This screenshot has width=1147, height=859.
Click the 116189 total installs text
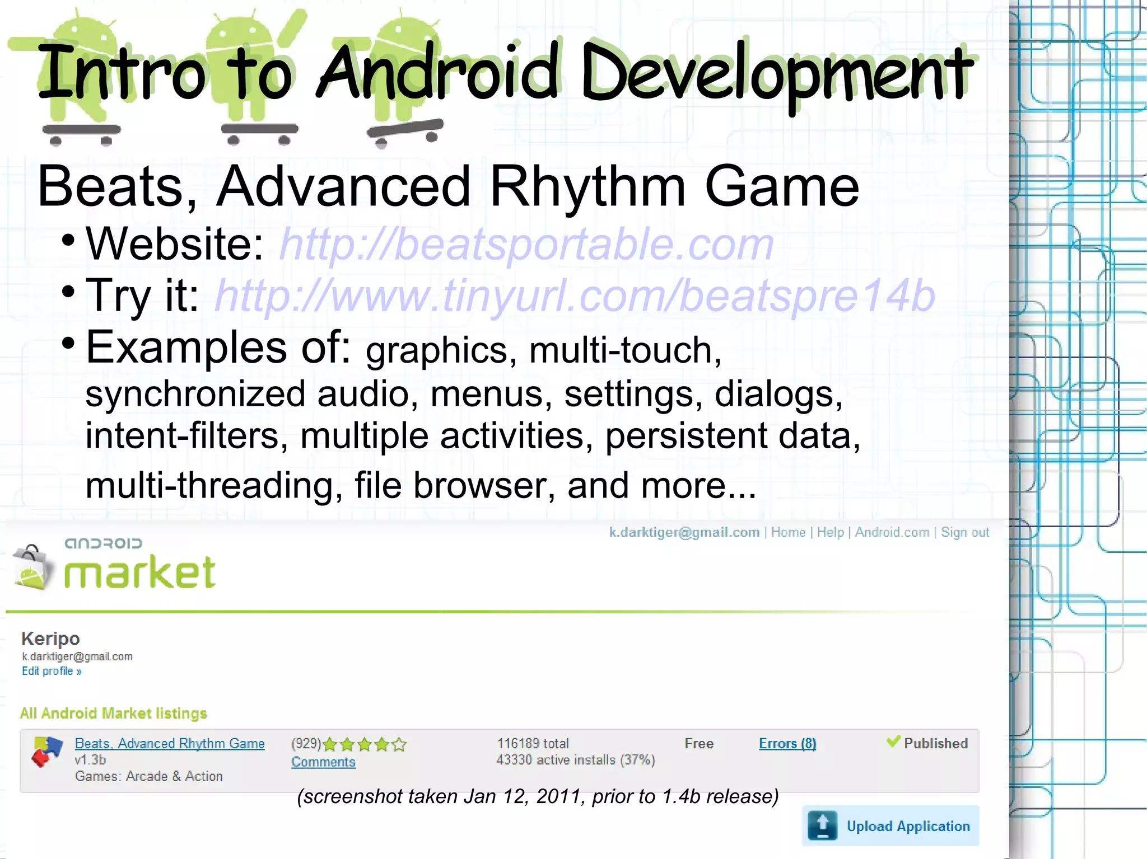533,743
